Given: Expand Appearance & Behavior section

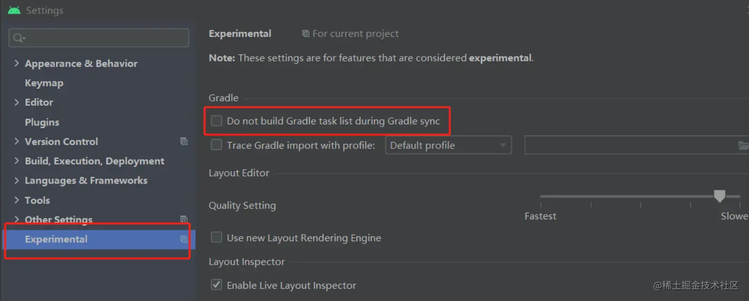Looking at the screenshot, I should click(x=17, y=64).
